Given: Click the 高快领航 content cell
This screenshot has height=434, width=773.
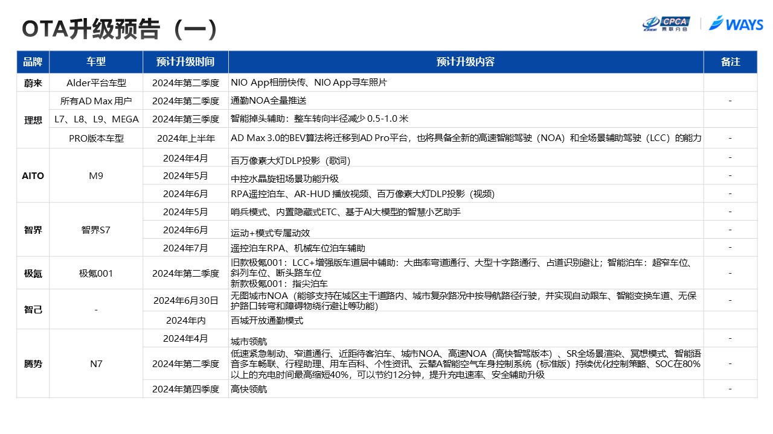Looking at the screenshot, I should [466, 389].
